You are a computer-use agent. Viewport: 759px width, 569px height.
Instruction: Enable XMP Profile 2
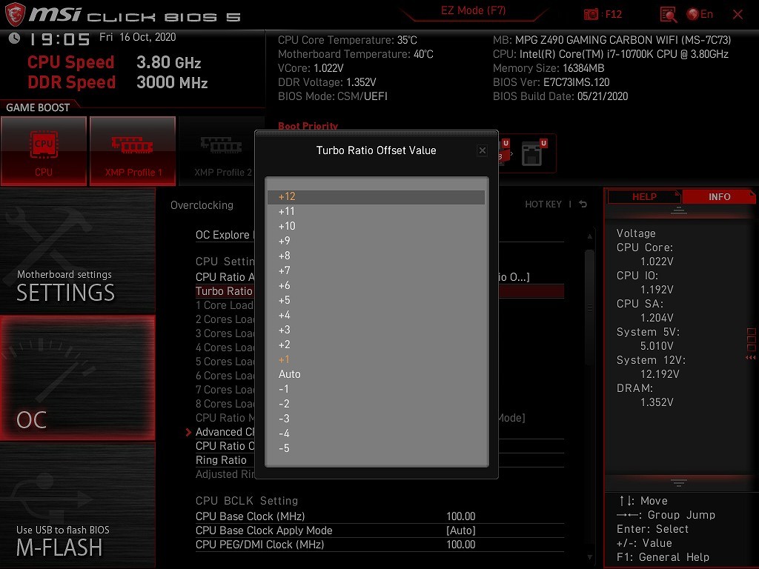[x=222, y=151]
